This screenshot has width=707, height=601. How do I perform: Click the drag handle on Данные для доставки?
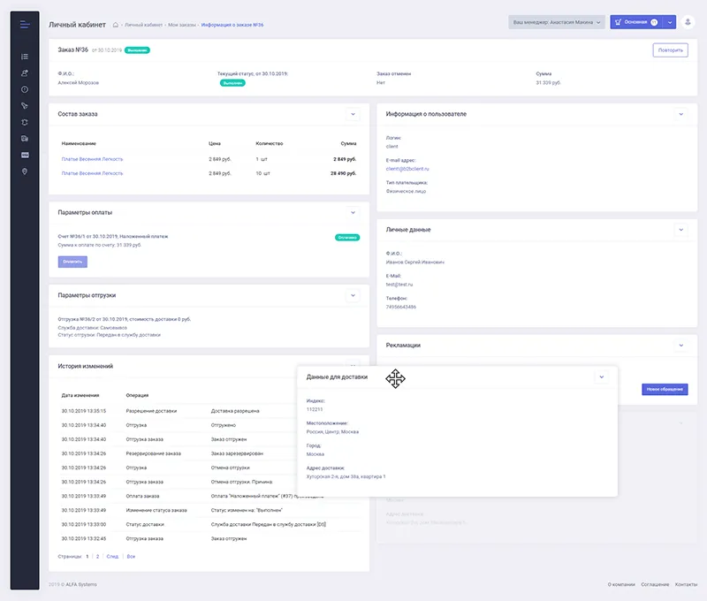[396, 378]
